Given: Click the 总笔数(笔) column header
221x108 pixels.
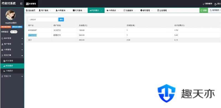Looking at the screenshot, I should [131, 25].
